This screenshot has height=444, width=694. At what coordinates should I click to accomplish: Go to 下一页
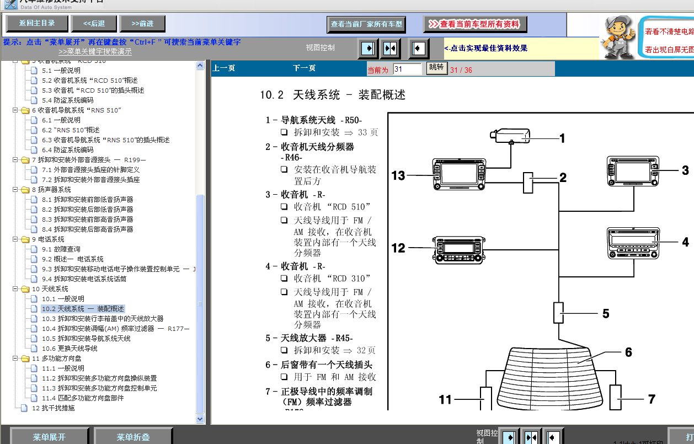tap(304, 68)
